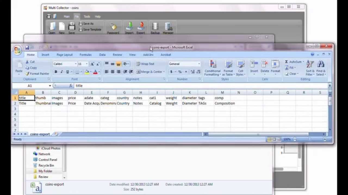Toggle align text right
Image resolution: width=348 pixels, height=195 pixels.
pyautogui.click(x=119, y=72)
